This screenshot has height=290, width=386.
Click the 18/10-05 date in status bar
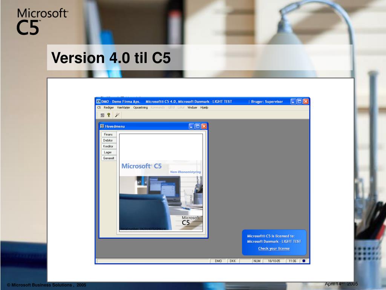point(274,261)
